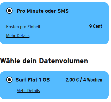Viewport: 111px width, 102px height.
Task: Click the word Datenvolumen in the heading
Action: tap(64, 61)
